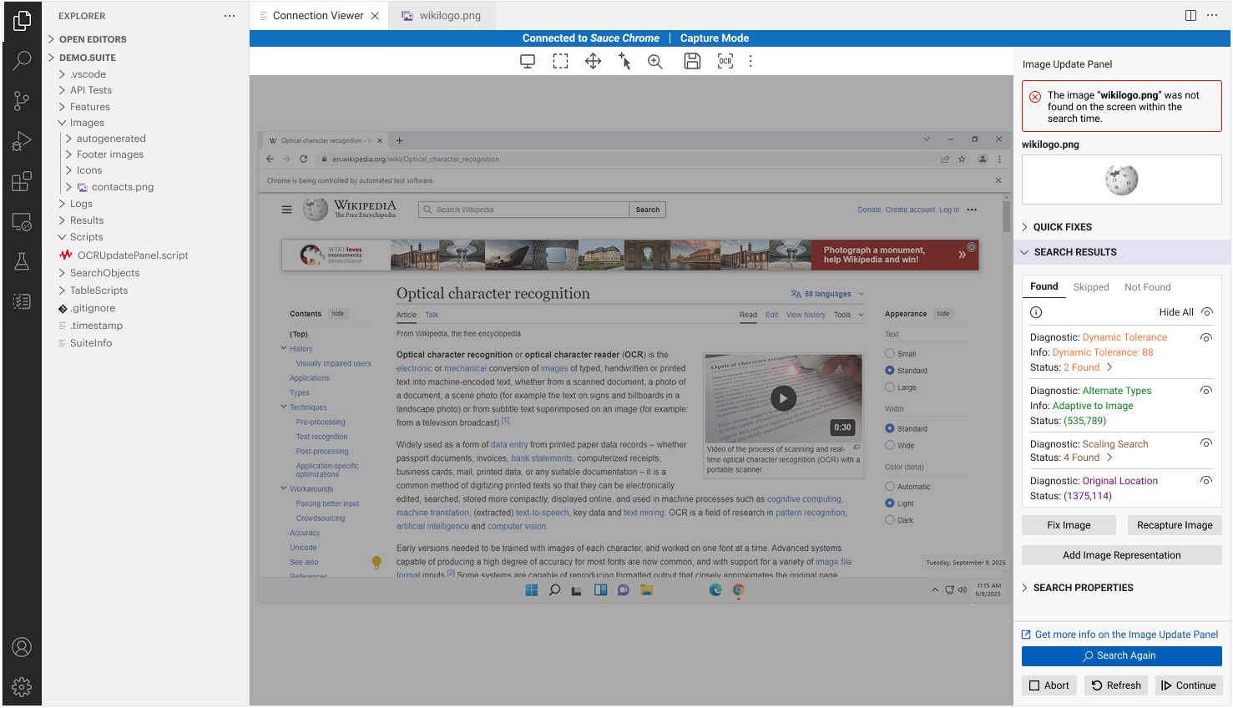Select the Found results tab

click(1044, 286)
